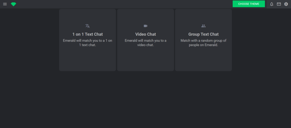Click the random group description text
Image resolution: width=291 pixels, height=128 pixels.
pyautogui.click(x=203, y=43)
